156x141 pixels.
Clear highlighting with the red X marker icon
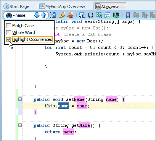[70, 15]
